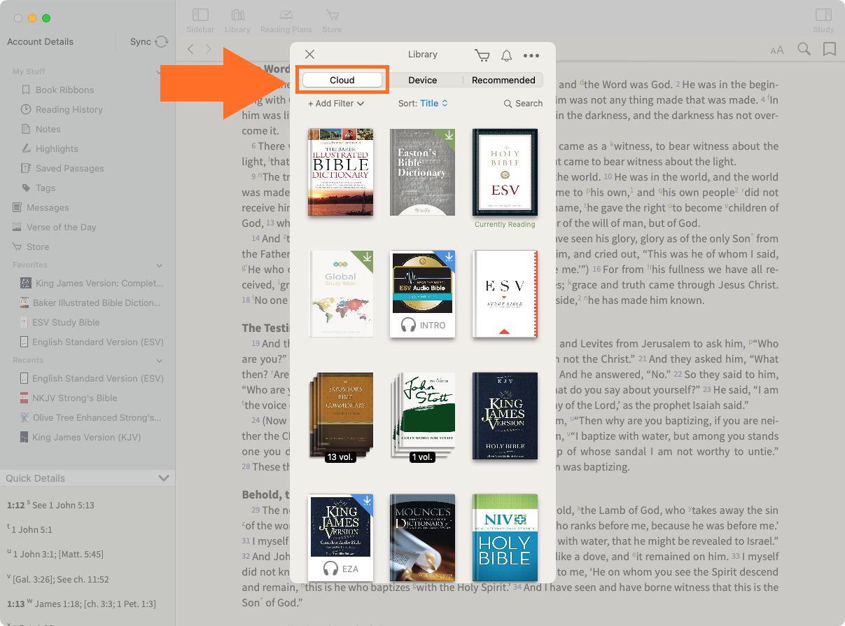Click the Sync label

141,42
